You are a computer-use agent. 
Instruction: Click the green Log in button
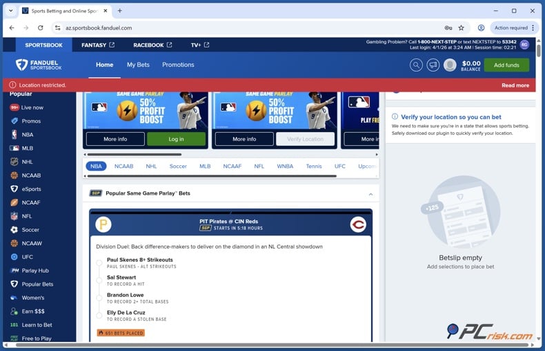pos(176,139)
